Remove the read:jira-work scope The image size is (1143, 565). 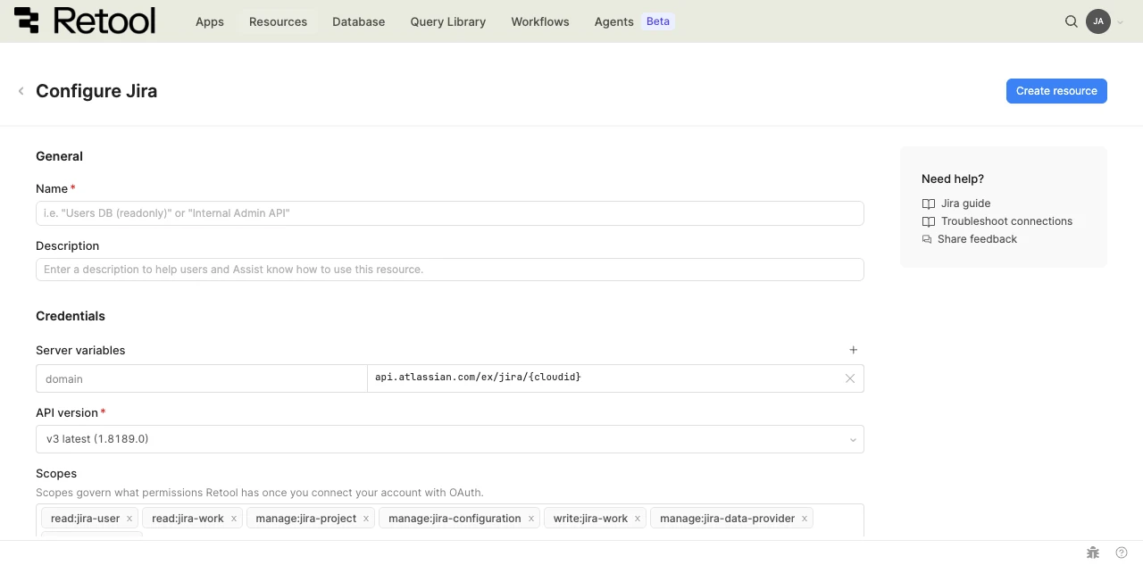[234, 519]
